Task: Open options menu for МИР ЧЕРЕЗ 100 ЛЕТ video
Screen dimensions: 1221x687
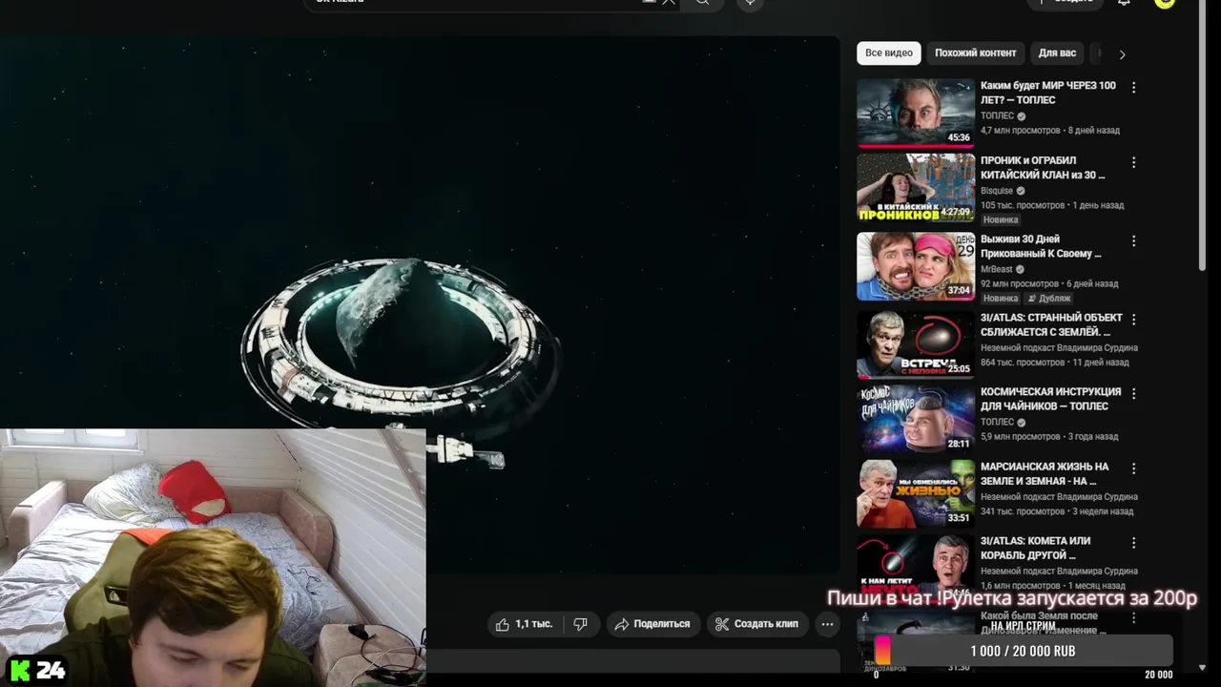Action: pyautogui.click(x=1133, y=87)
